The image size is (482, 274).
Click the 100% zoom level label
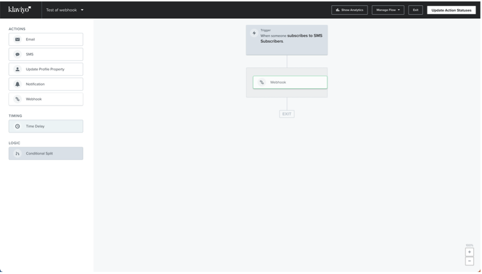point(469,245)
